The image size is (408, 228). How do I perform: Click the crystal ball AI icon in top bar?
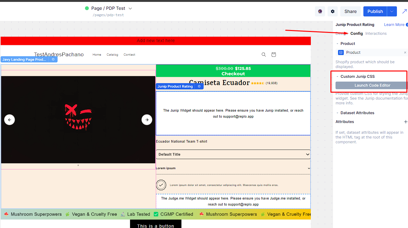320,11
